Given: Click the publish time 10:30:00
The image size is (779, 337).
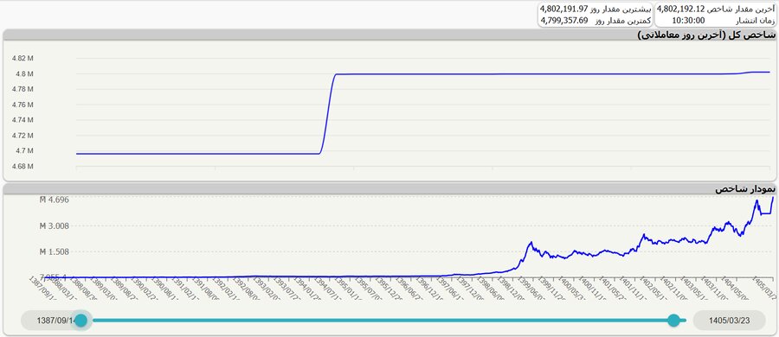Looking at the screenshot, I should coord(688,21).
